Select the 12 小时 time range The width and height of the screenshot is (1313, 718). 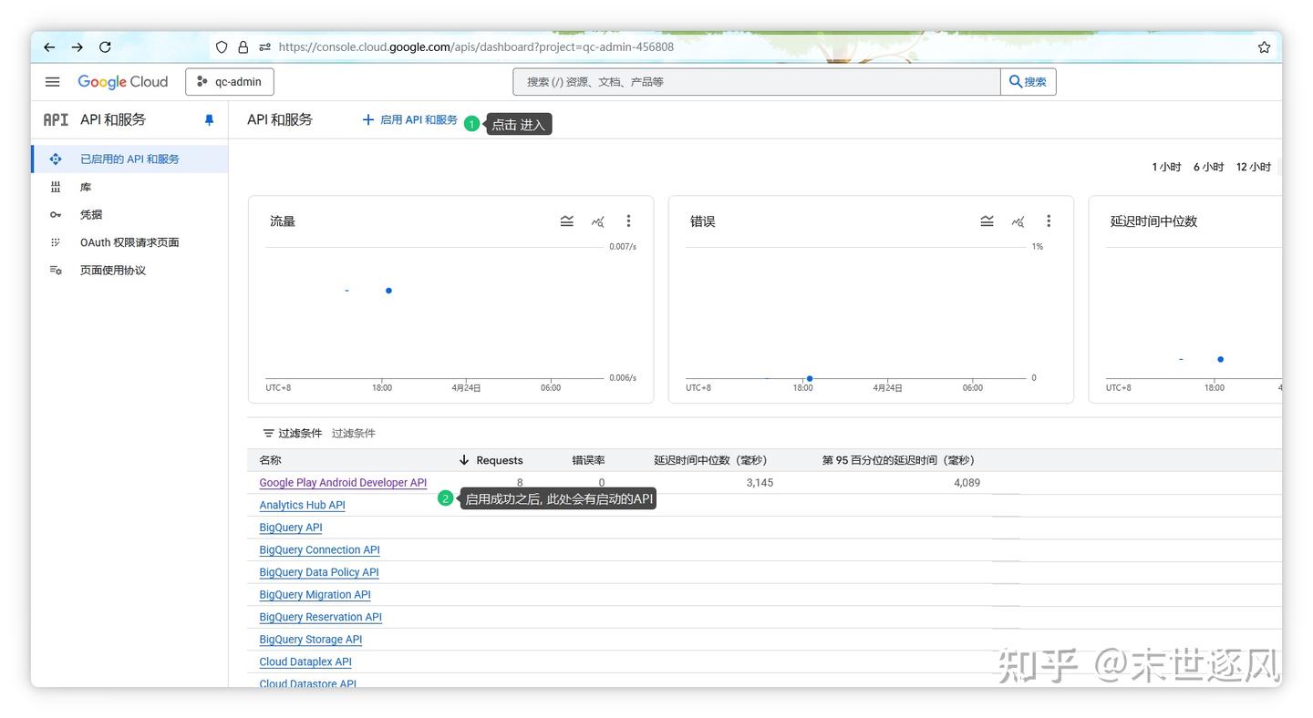(x=1253, y=167)
